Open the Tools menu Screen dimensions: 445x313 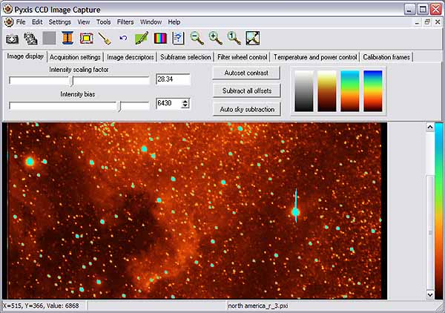103,22
